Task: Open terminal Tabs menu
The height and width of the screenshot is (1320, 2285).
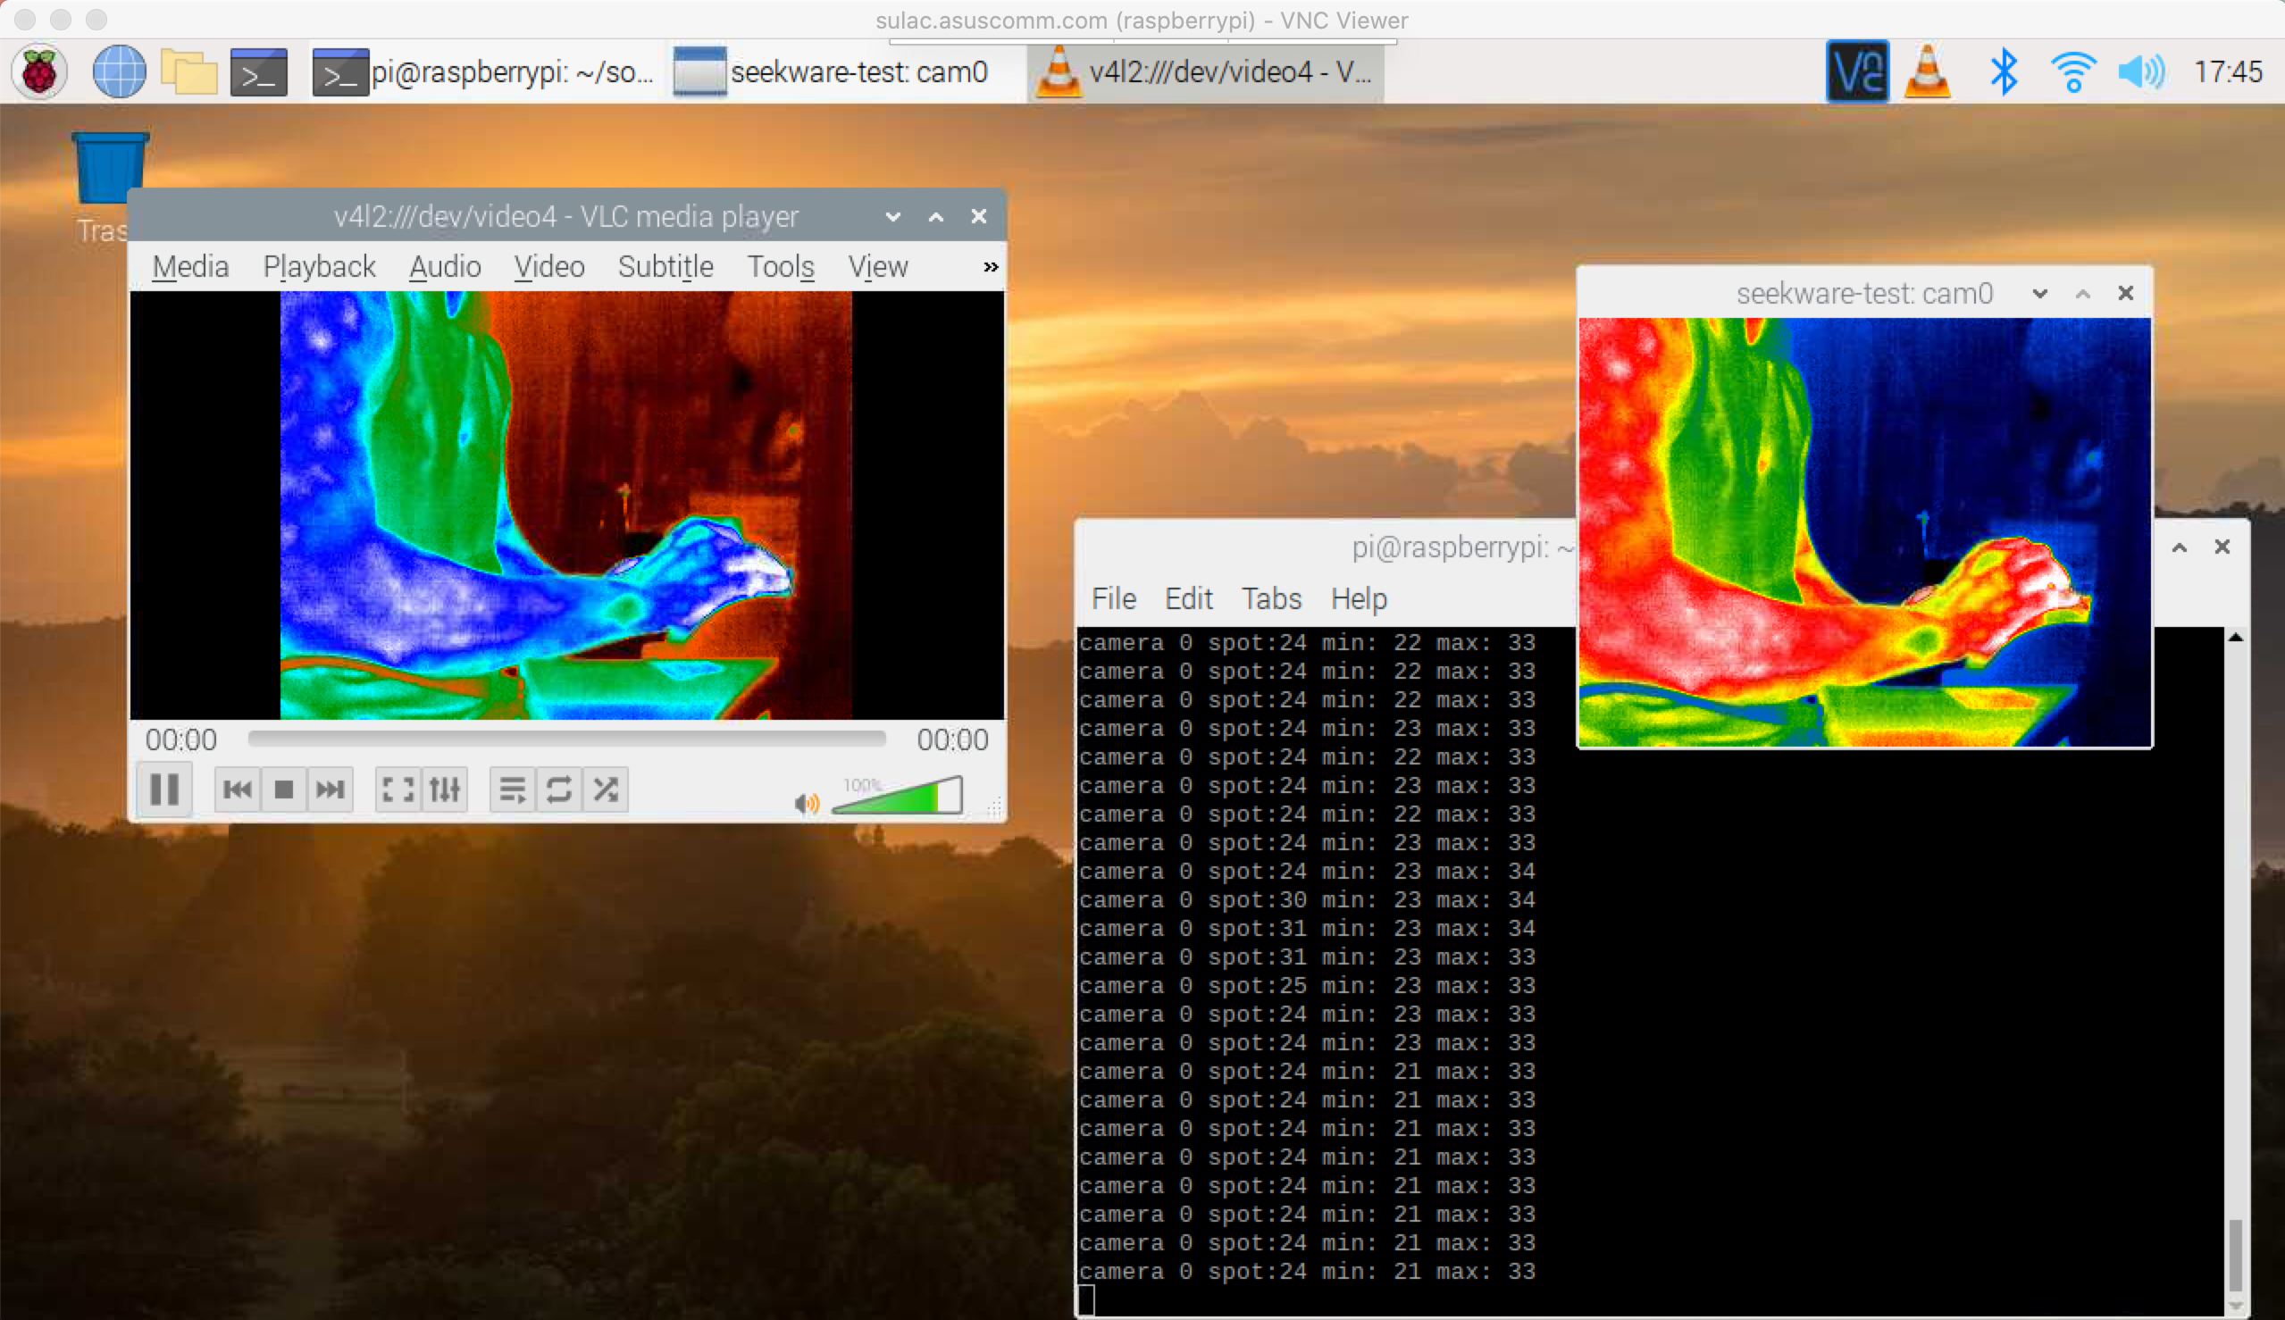Action: tap(1271, 598)
